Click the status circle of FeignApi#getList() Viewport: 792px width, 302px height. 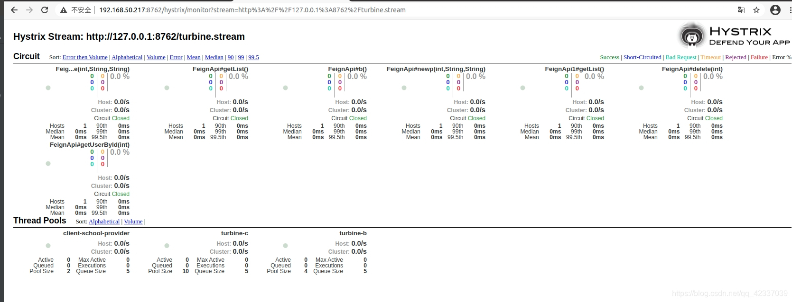167,88
